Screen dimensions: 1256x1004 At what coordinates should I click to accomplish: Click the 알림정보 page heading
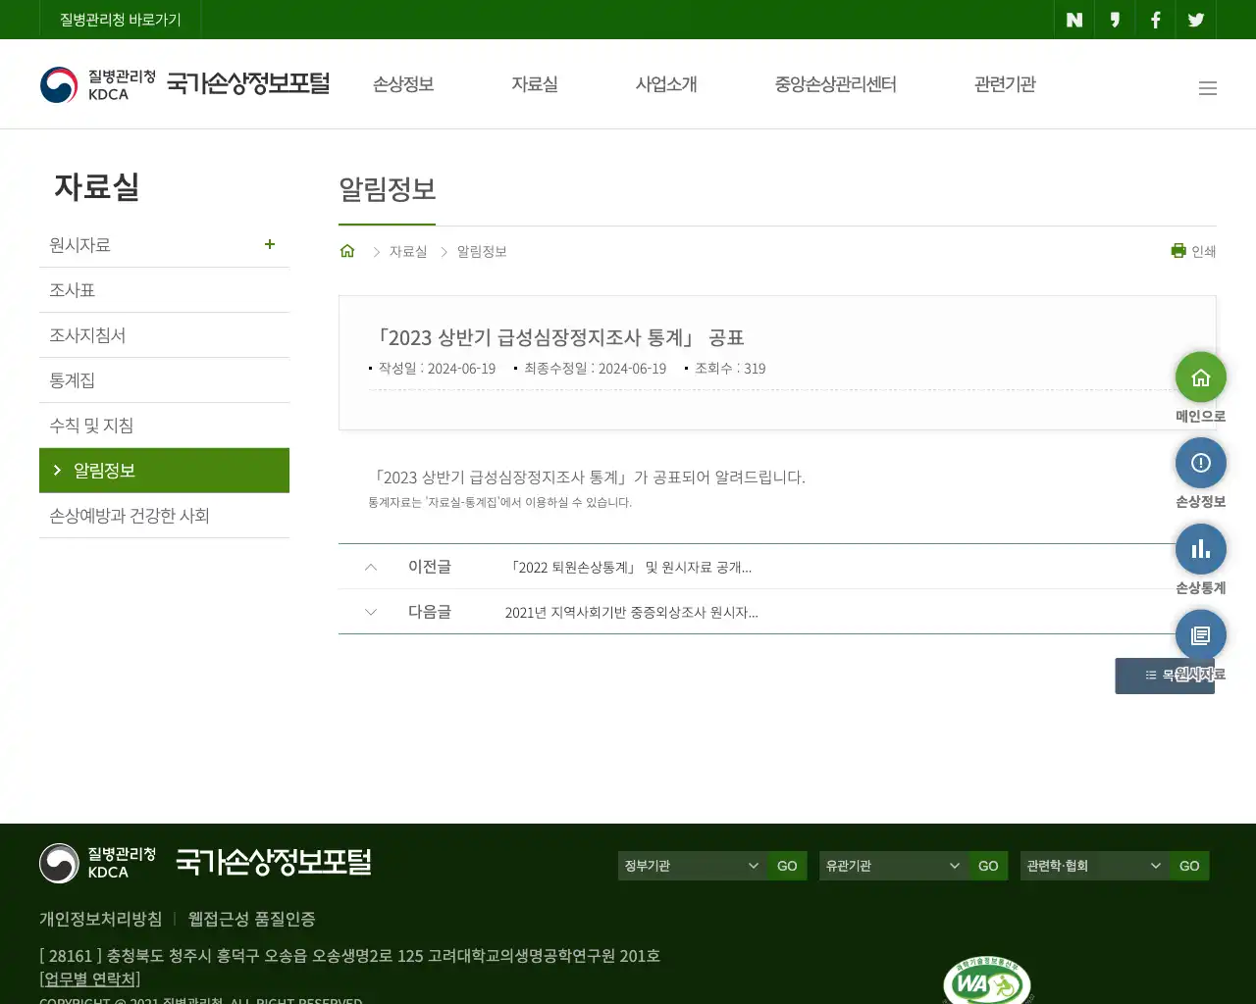388,188
